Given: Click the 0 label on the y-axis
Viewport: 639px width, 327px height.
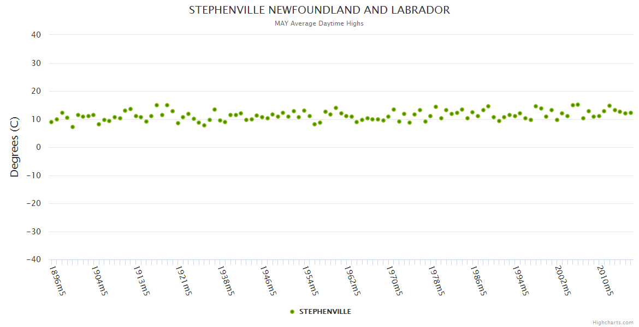Looking at the screenshot, I should click(x=39, y=147).
